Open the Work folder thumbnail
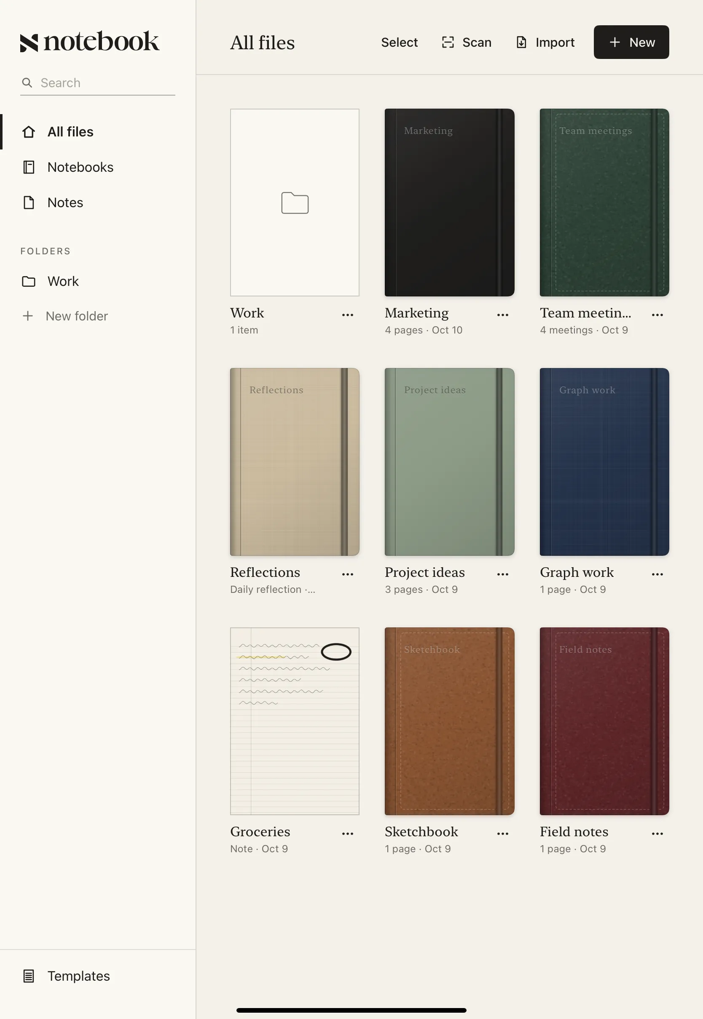703x1019 pixels. pyautogui.click(x=295, y=203)
